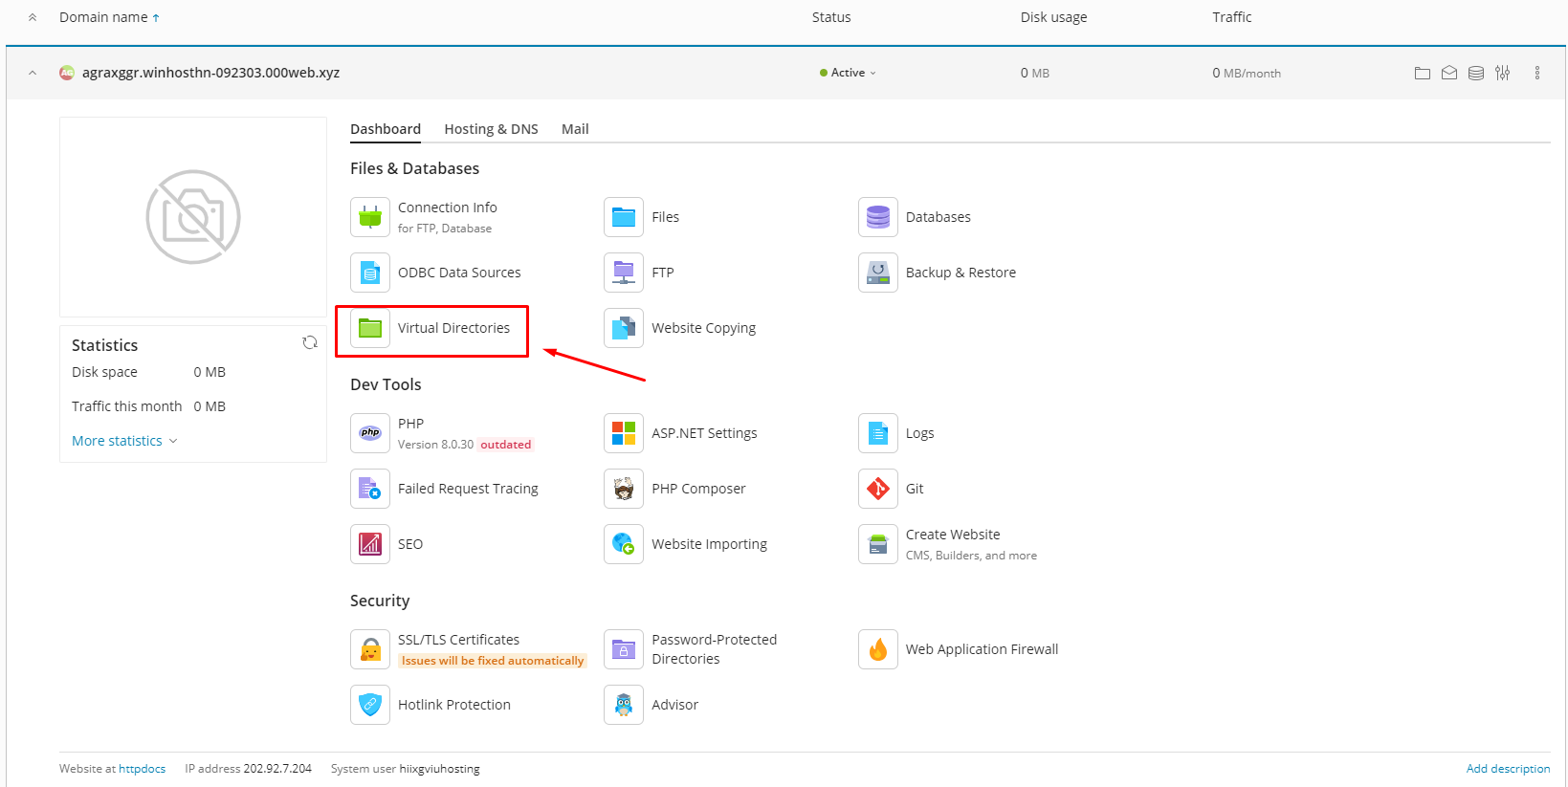Click the Hotlink Protection shield icon
The width and height of the screenshot is (1568, 787).
pos(370,705)
